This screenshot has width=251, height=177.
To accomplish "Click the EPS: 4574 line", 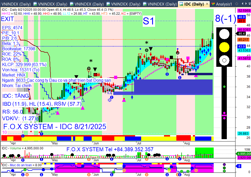I will click(x=12, y=28).
